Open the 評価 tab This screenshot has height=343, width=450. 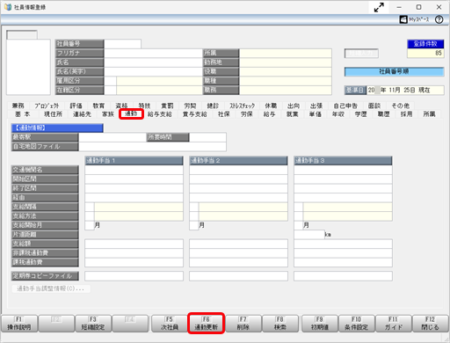(76, 106)
